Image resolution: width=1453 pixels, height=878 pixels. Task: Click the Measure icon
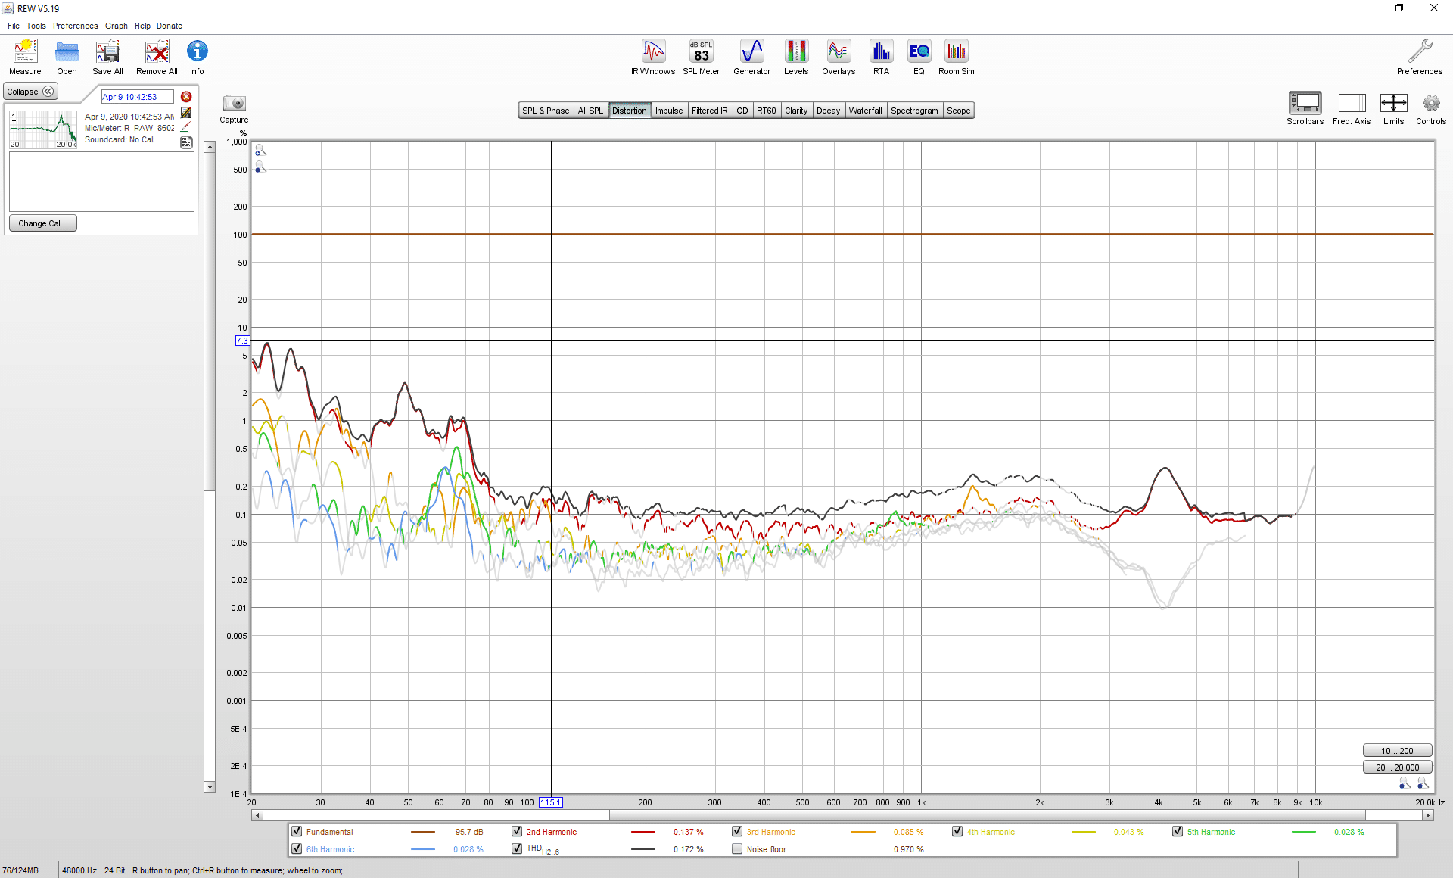pyautogui.click(x=25, y=57)
